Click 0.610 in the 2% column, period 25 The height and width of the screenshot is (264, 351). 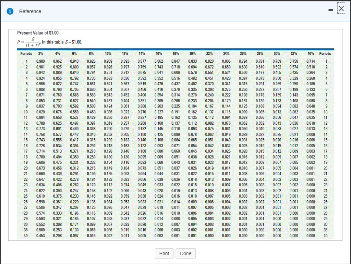pos(40,196)
